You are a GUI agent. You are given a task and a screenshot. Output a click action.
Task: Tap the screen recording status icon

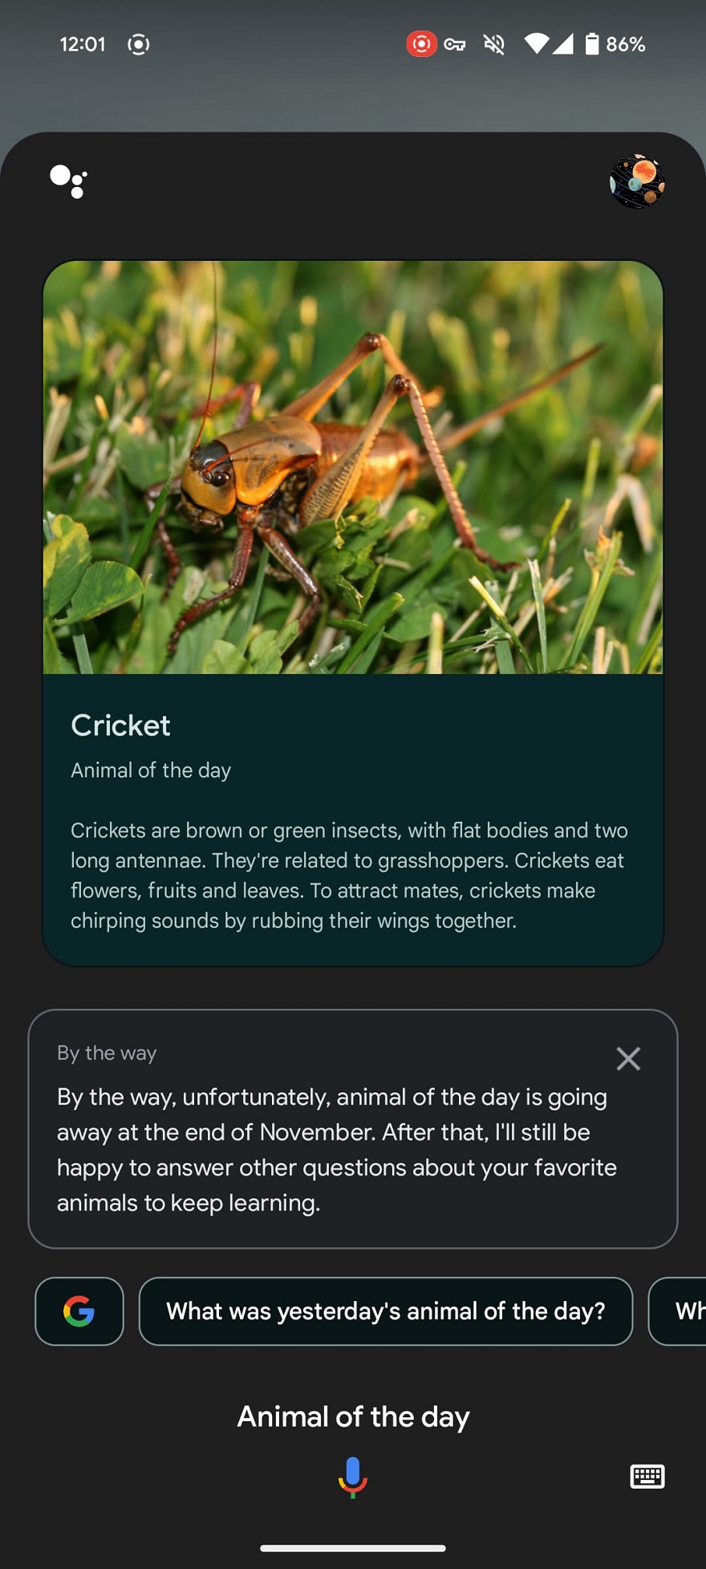click(x=421, y=44)
